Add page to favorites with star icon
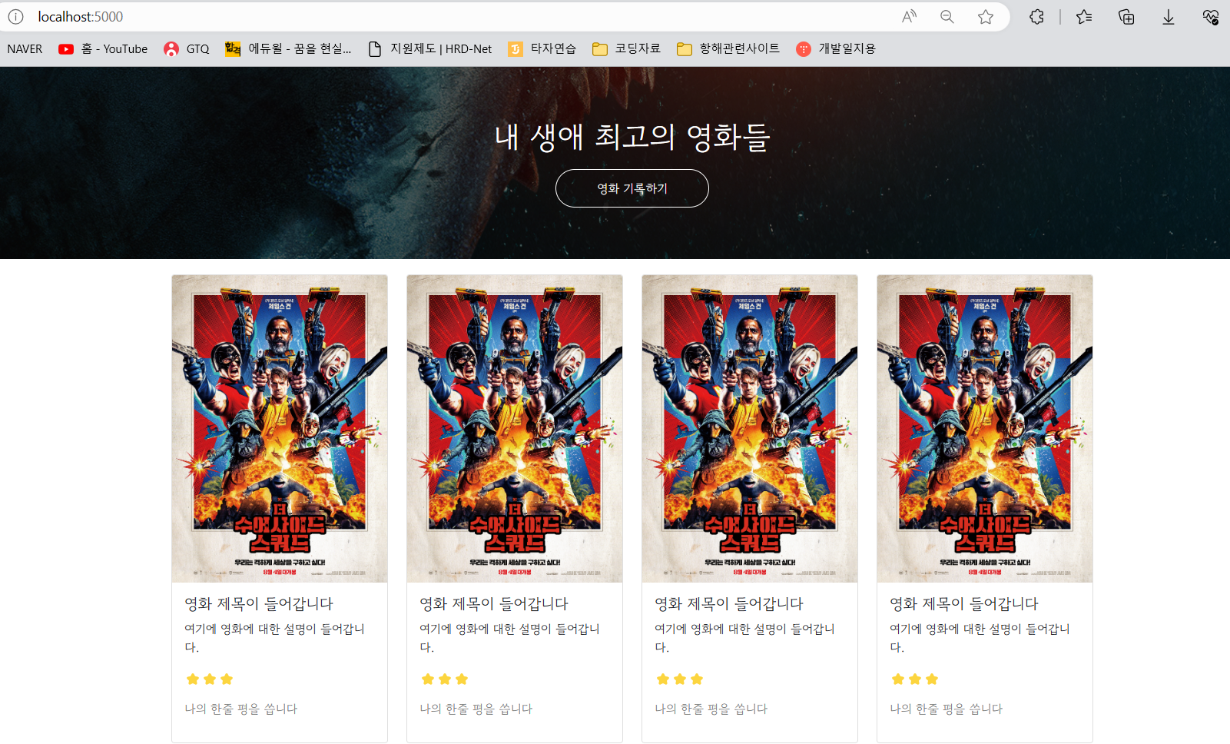This screenshot has width=1230, height=744. pos(986,17)
